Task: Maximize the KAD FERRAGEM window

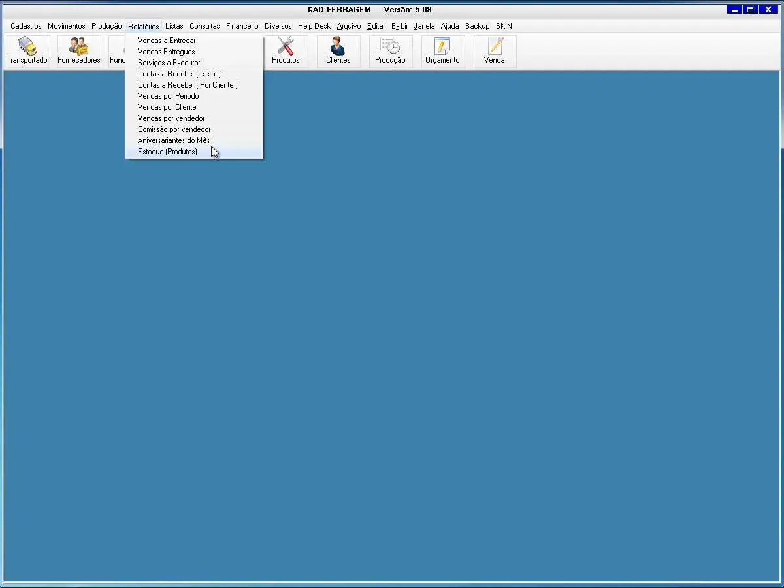Action: [751, 10]
